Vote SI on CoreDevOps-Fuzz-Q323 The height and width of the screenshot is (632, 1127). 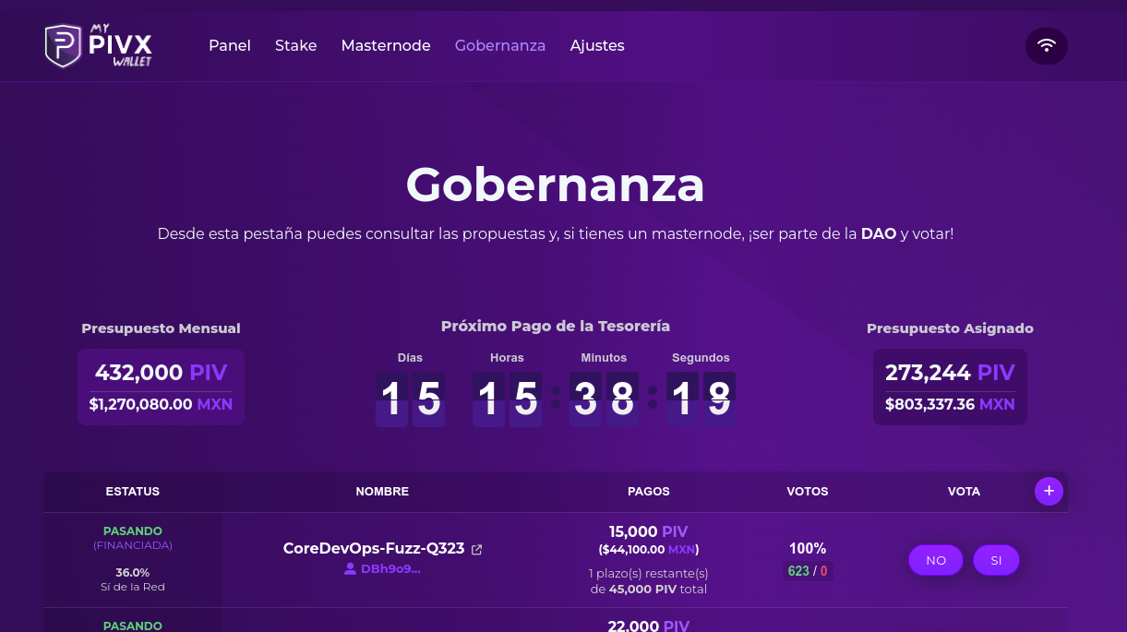[x=996, y=560]
